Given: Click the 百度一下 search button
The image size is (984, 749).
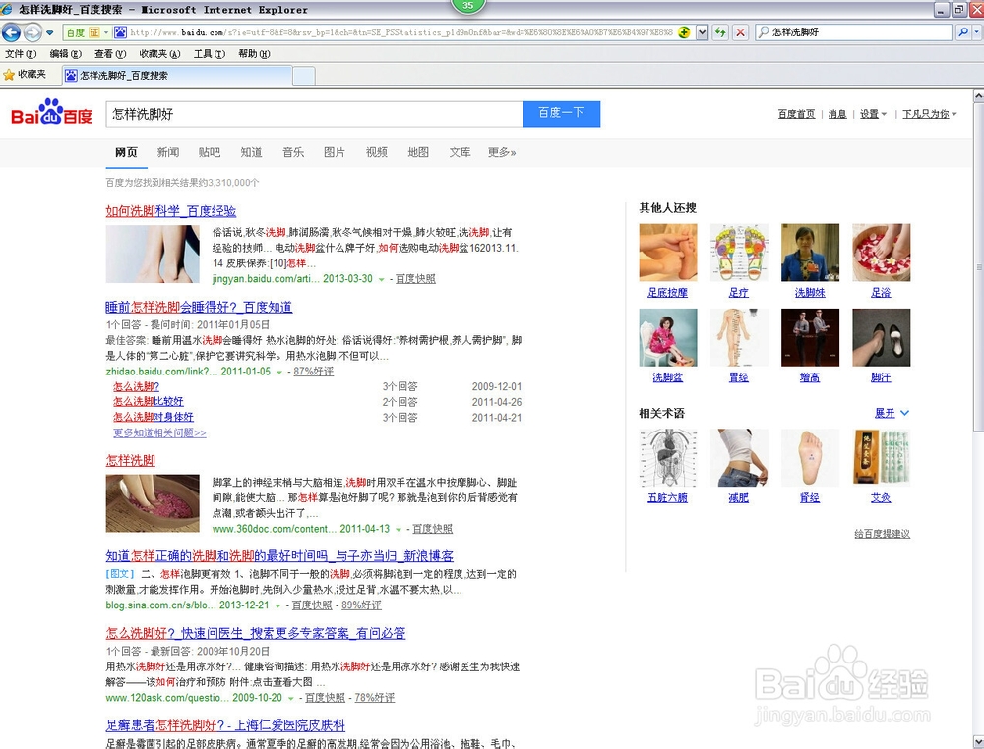Looking at the screenshot, I should [x=562, y=113].
